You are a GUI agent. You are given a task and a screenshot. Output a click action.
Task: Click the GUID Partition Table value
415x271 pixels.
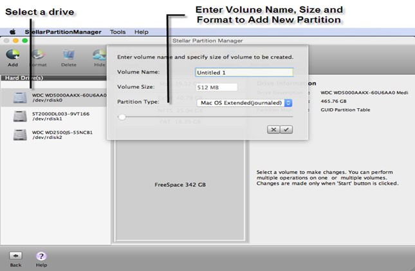click(346, 109)
